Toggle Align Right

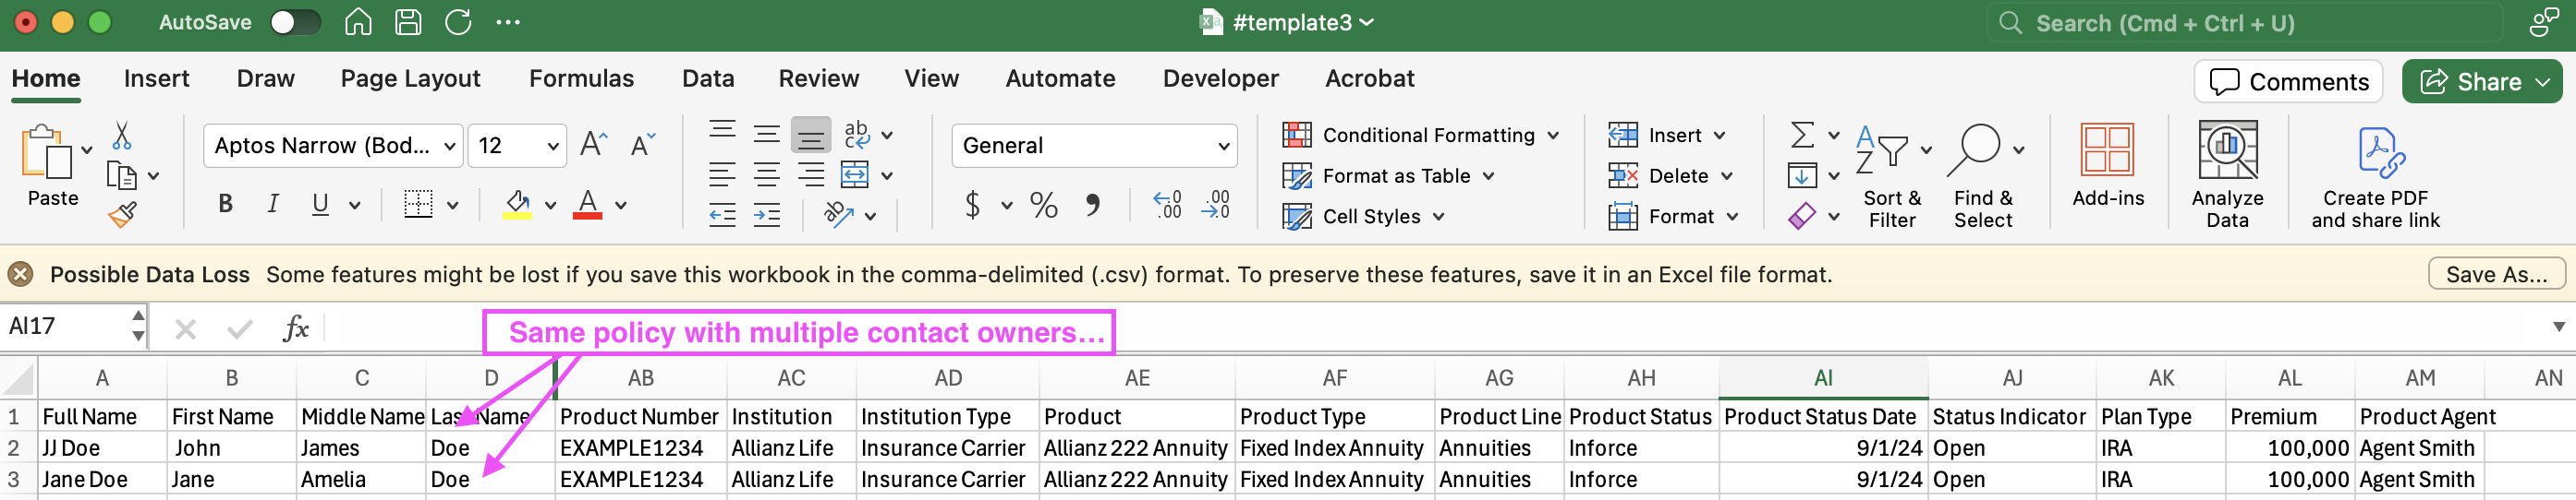click(811, 175)
